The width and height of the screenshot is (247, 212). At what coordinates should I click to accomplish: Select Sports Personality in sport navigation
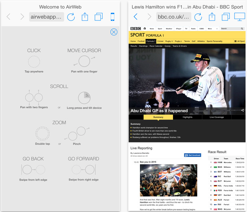pos(214,41)
